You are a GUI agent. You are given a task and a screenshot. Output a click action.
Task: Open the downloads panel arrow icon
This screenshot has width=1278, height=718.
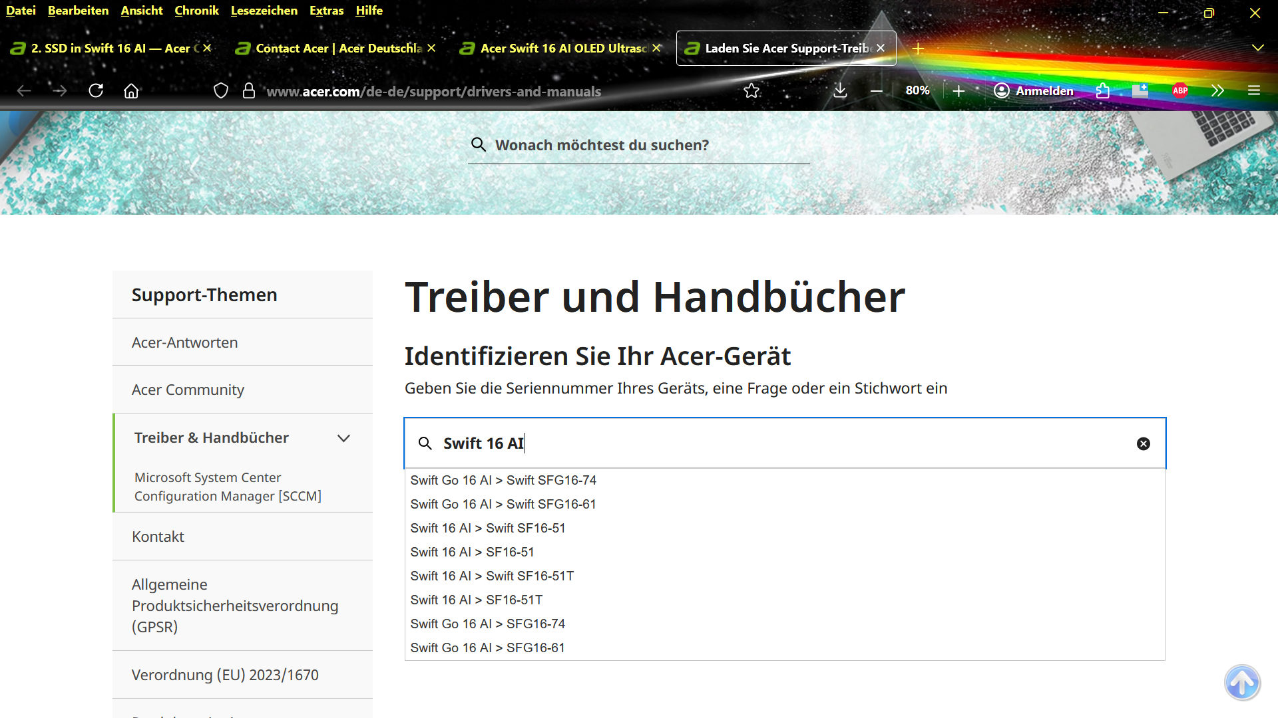click(x=840, y=90)
